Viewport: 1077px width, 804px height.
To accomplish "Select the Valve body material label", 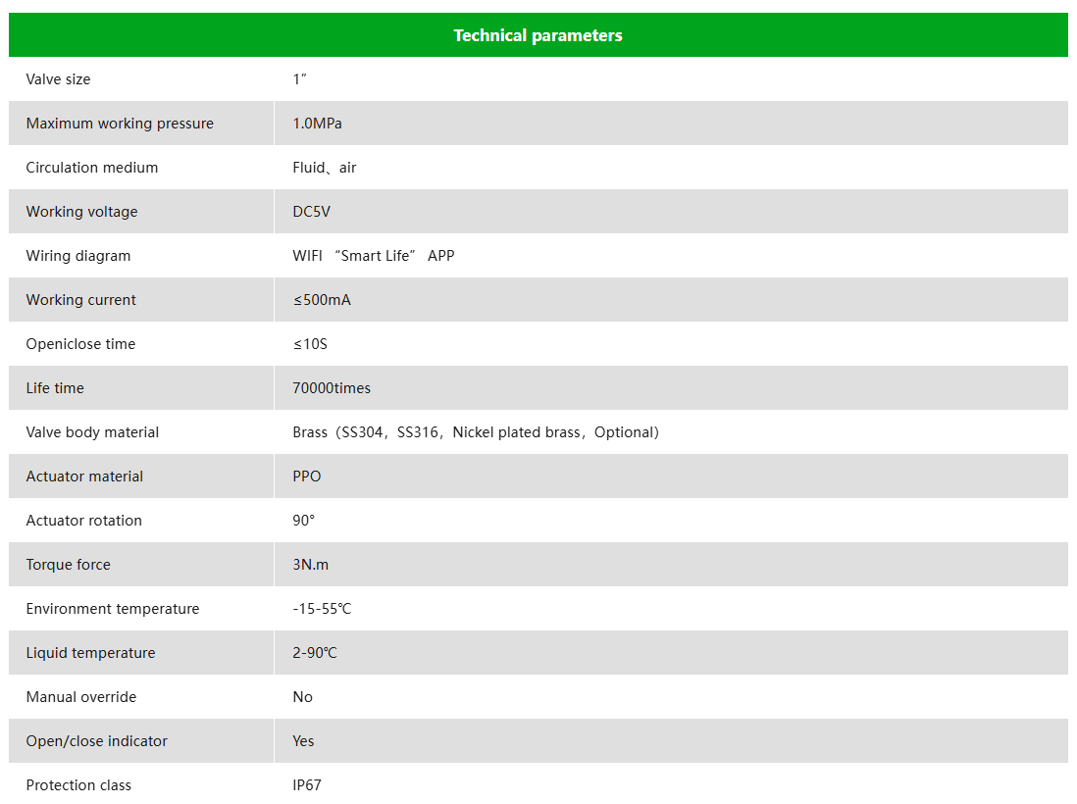I will coord(93,432).
